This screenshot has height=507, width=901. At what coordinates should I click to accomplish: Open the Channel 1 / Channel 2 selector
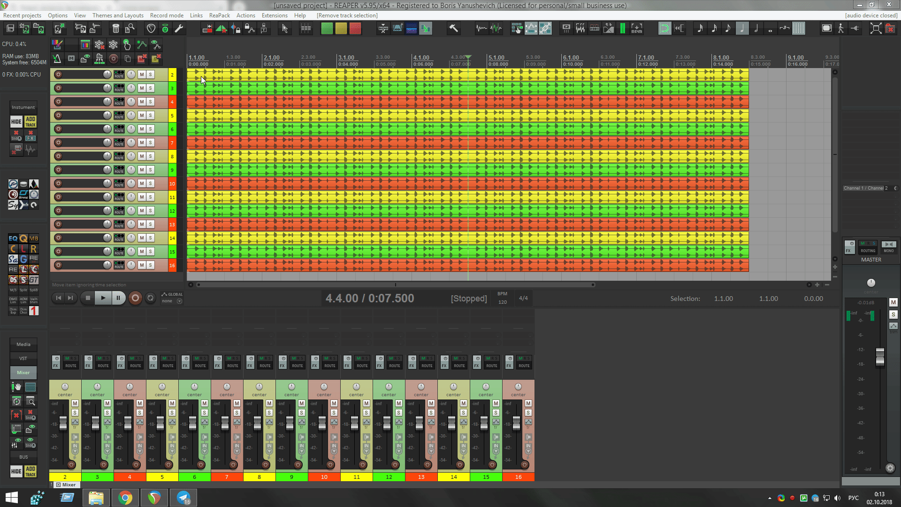tap(866, 188)
